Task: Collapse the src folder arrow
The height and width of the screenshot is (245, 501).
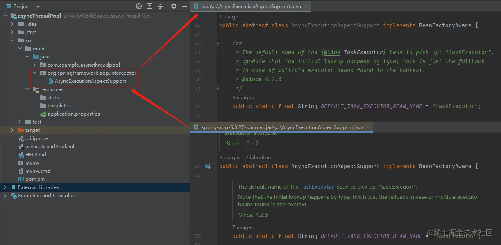Action: [x=13, y=40]
